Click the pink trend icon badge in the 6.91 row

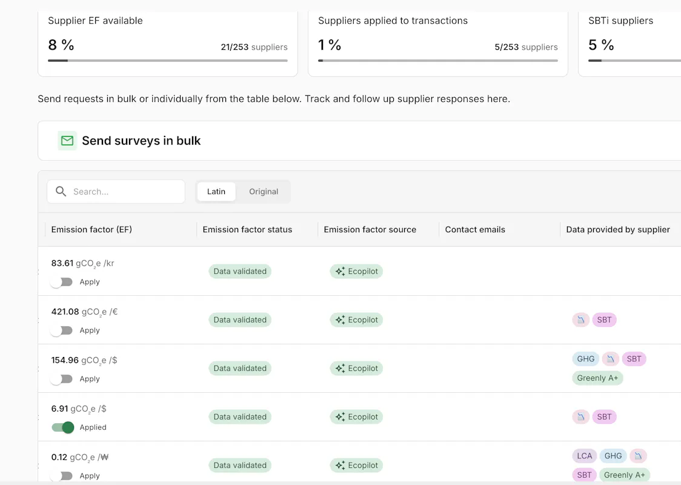click(580, 416)
